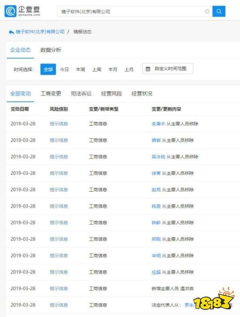Image resolution: width=240 pixels, height=317 pixels.
Task: Open the 企查查 logo homepage
Action: [x=22, y=11]
